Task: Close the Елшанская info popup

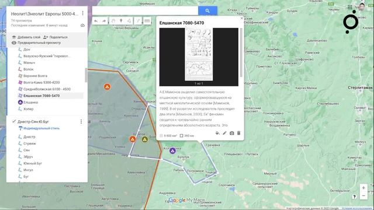Action: (241, 18)
